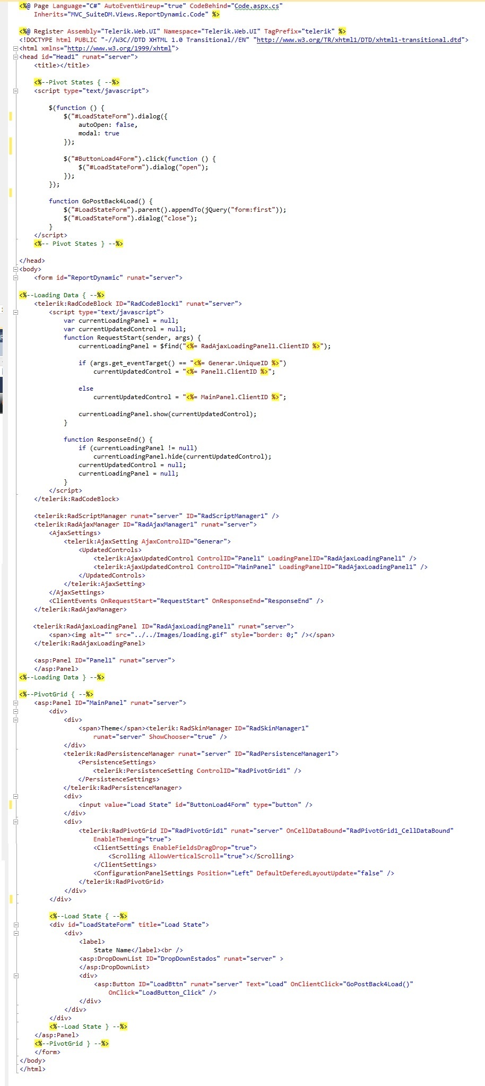
Task: Collapse the script inside RadCodeBlock1
Action: pos(15,312)
